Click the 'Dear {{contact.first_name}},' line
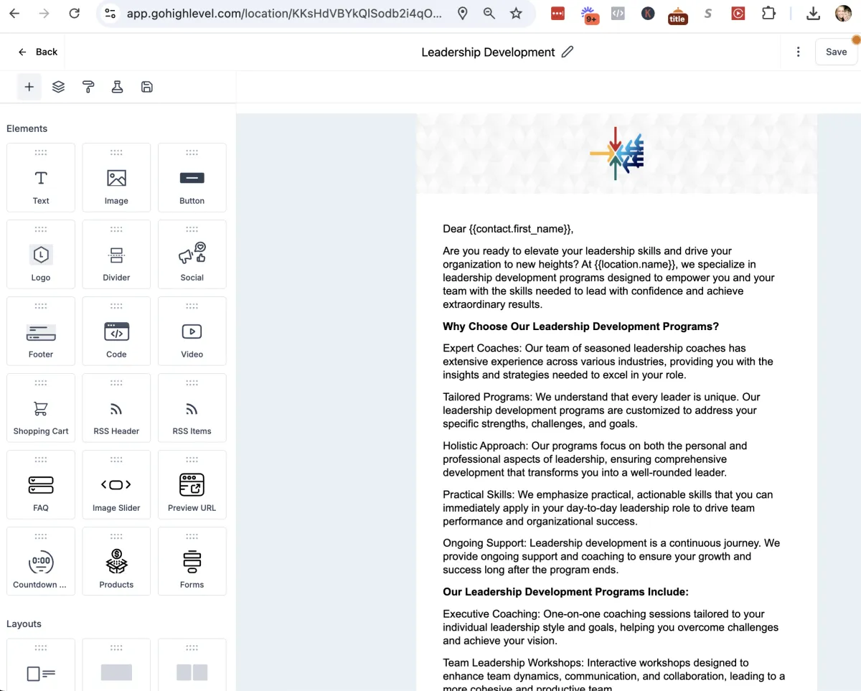Screen dimensions: 861x691 508,229
